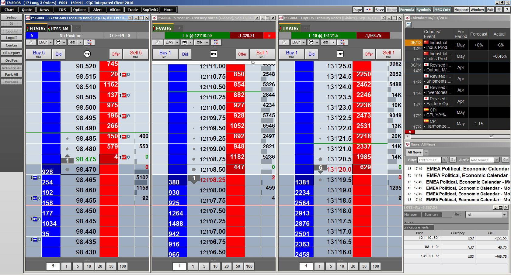This screenshot has width=511, height=275.
Task: Click the minus-plus button next to Page
Action: [368, 9]
